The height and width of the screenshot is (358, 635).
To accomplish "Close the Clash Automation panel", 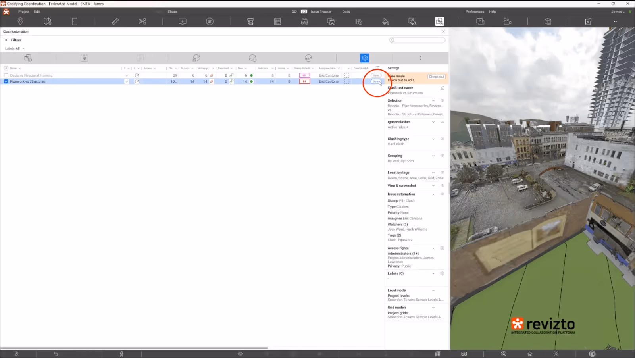I will pos(443,31).
